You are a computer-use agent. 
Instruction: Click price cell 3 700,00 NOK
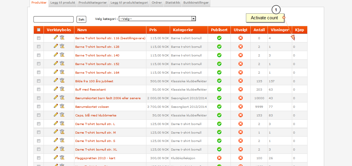coord(158,107)
